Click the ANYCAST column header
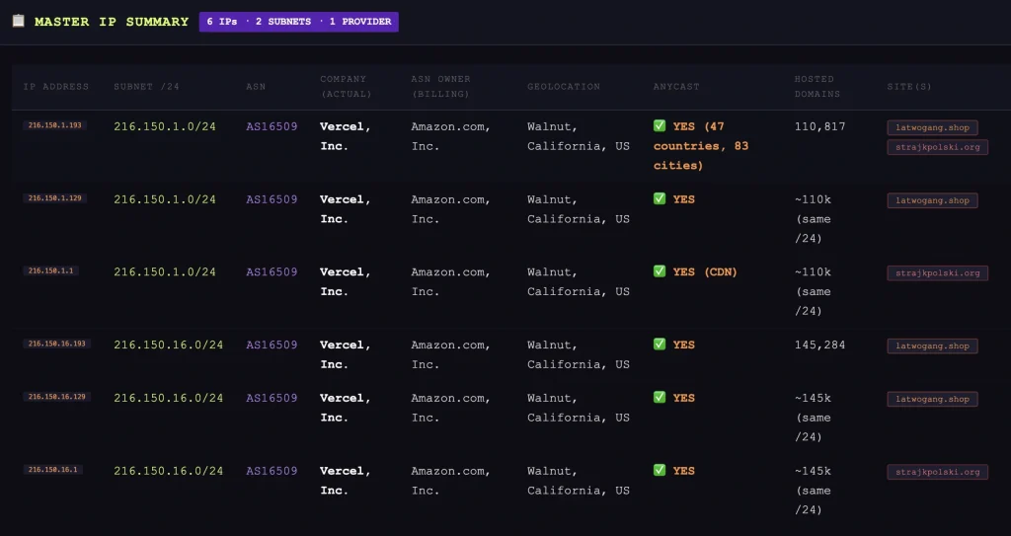The image size is (1011, 536). [676, 87]
